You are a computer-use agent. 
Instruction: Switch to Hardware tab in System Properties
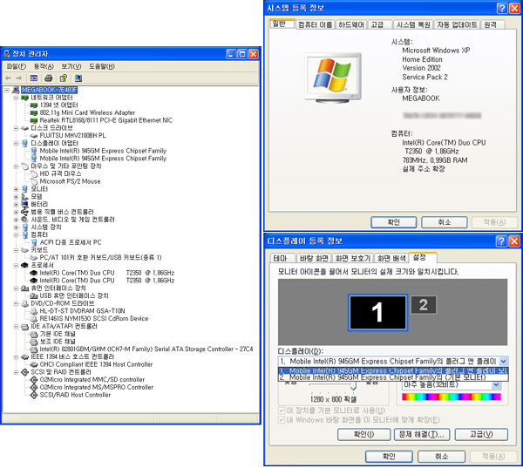[x=351, y=24]
